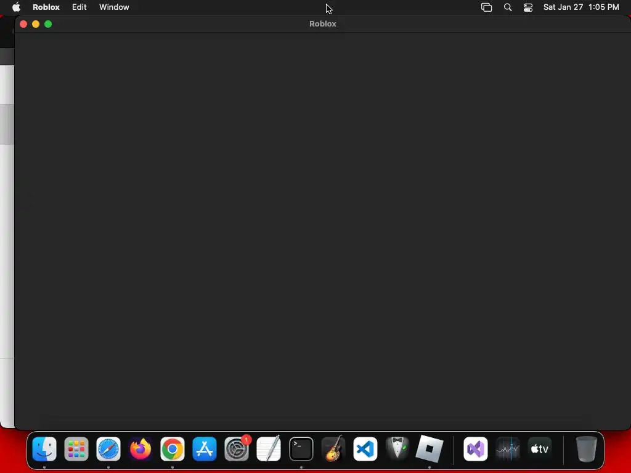Open the Window menu
This screenshot has width=631, height=473.
coord(114,7)
